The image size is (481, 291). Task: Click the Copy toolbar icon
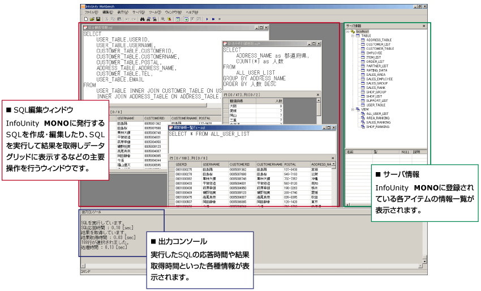point(113,19)
